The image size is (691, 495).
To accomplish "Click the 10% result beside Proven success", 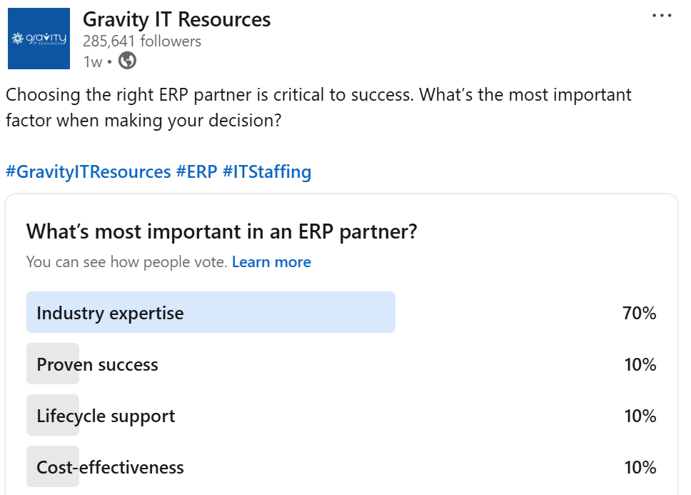I will point(640,364).
